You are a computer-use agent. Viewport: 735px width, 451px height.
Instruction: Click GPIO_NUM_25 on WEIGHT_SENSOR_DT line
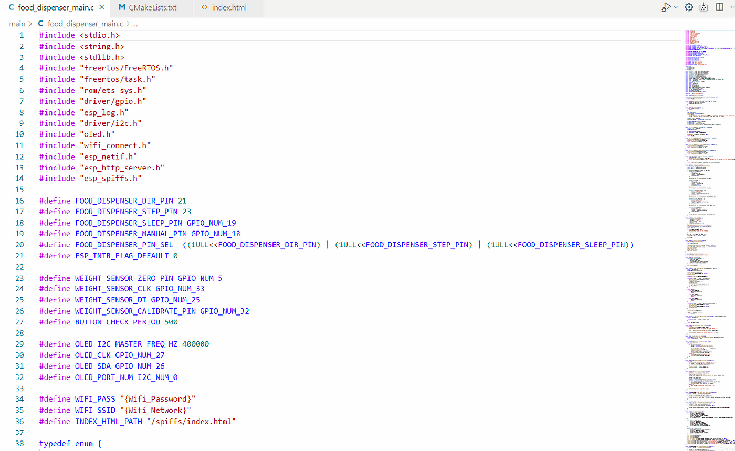175,300
